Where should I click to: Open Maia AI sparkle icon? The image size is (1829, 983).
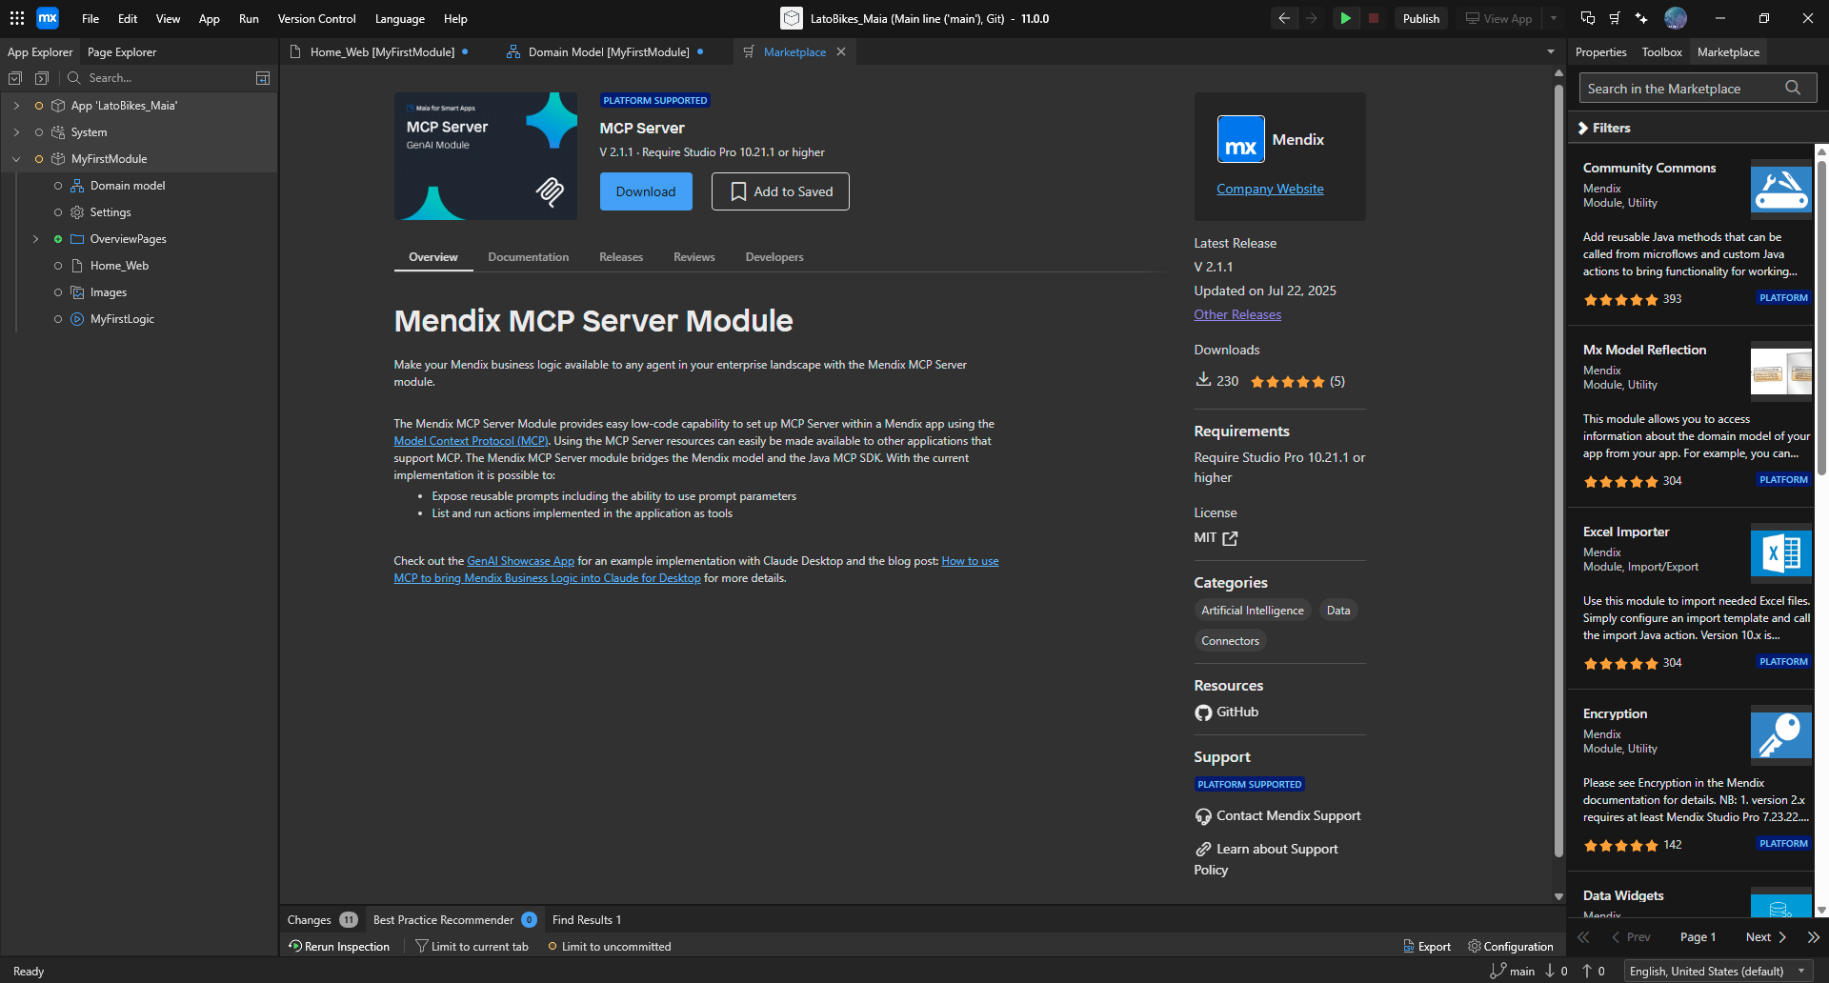[x=1641, y=18]
